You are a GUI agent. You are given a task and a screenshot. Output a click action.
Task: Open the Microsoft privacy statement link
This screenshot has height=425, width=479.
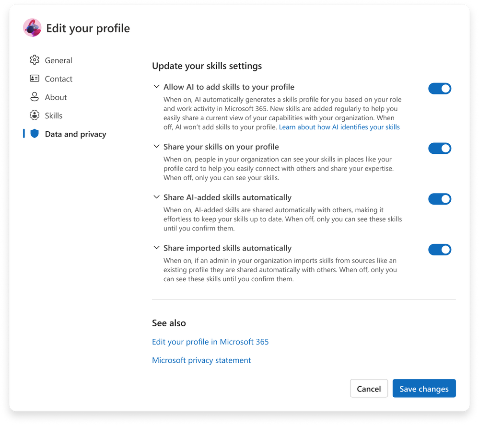[x=201, y=360]
